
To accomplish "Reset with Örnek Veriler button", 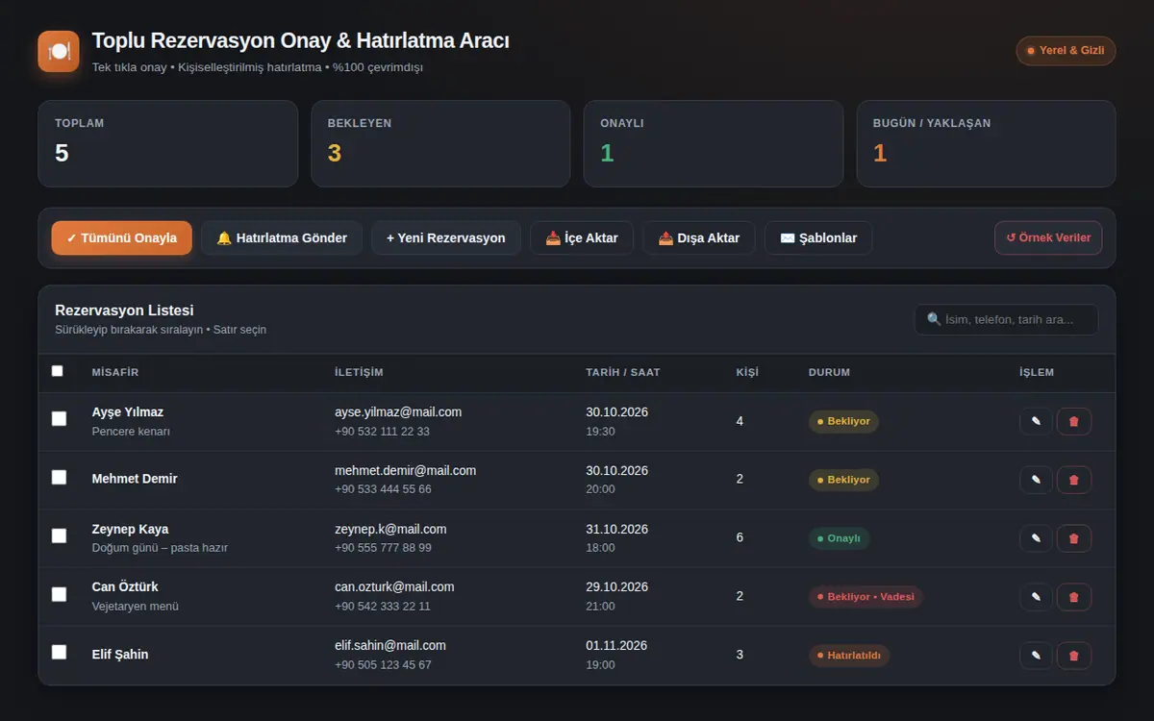I will [x=1048, y=237].
